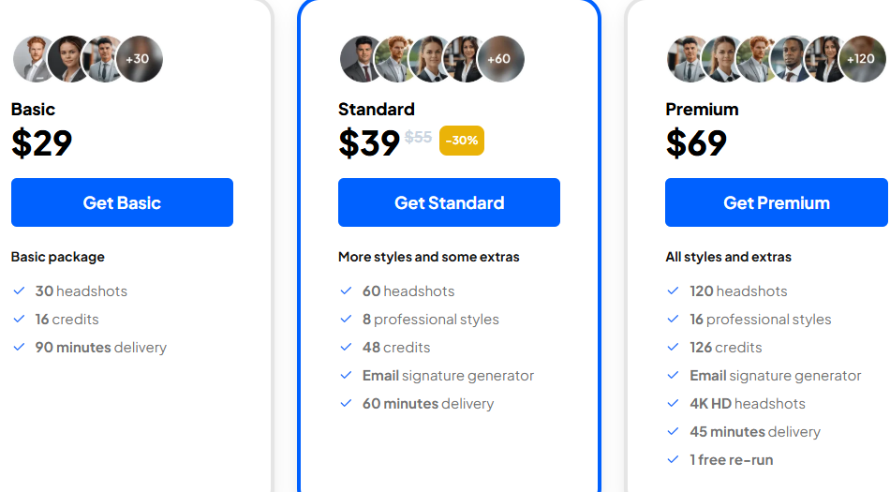Click the +60 avatar badge on Standard
Screen dimensions: 890x492
coord(500,59)
